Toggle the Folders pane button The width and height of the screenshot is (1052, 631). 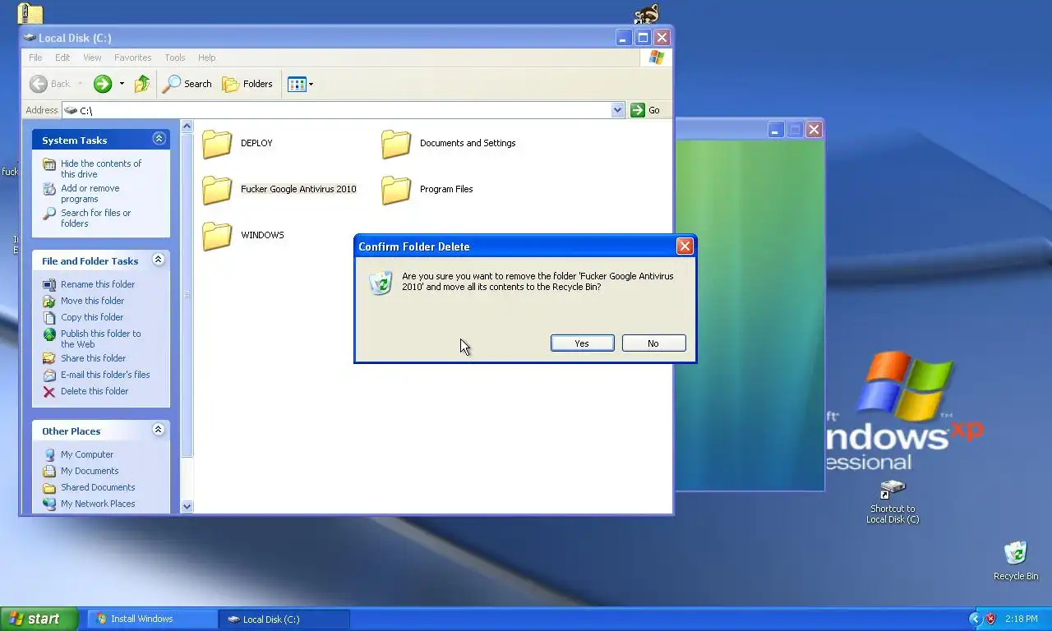pos(247,84)
